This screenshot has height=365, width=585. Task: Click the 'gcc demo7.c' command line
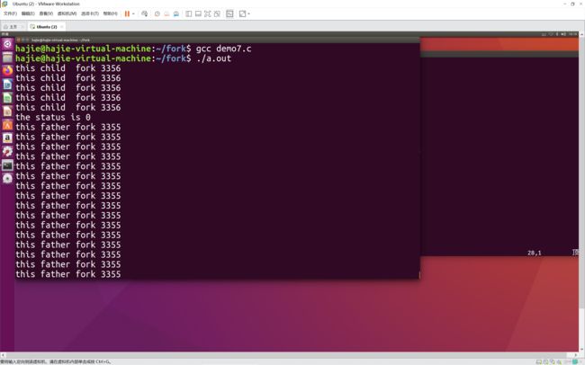[x=223, y=49]
